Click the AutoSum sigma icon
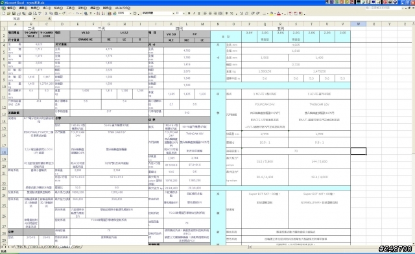This screenshot has width=415, height=254. [x=91, y=13]
